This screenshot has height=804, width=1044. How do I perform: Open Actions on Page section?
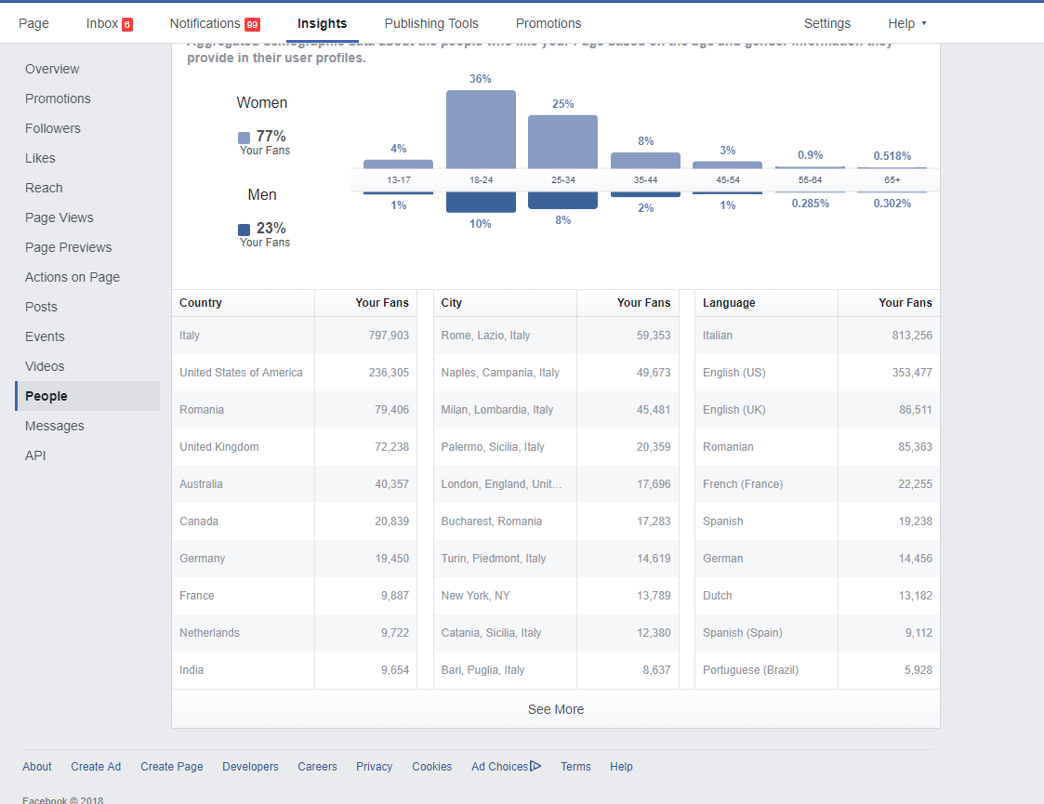click(73, 277)
